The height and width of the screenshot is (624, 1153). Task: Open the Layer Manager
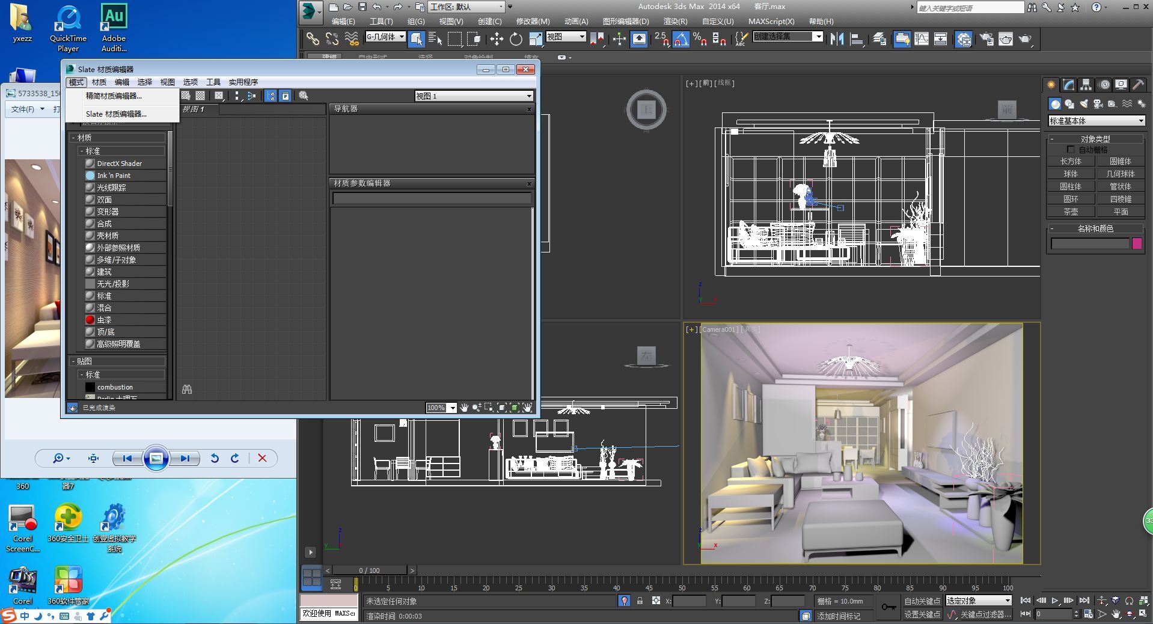[879, 39]
